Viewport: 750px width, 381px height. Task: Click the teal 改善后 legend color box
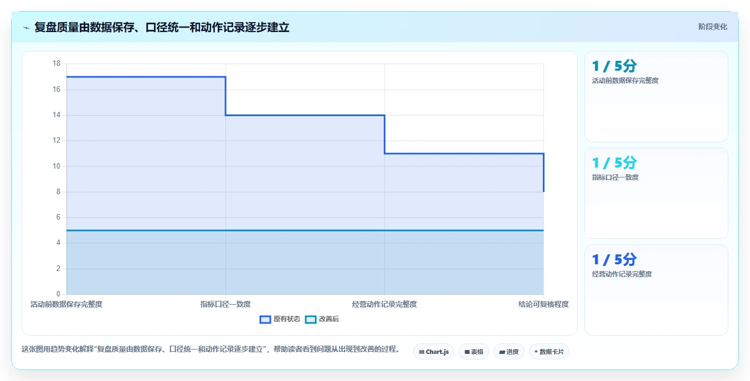coord(311,319)
